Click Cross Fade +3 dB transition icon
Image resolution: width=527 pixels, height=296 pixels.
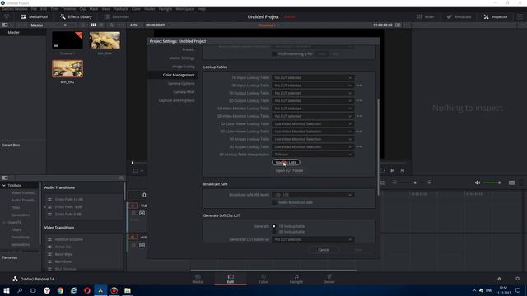click(49, 199)
